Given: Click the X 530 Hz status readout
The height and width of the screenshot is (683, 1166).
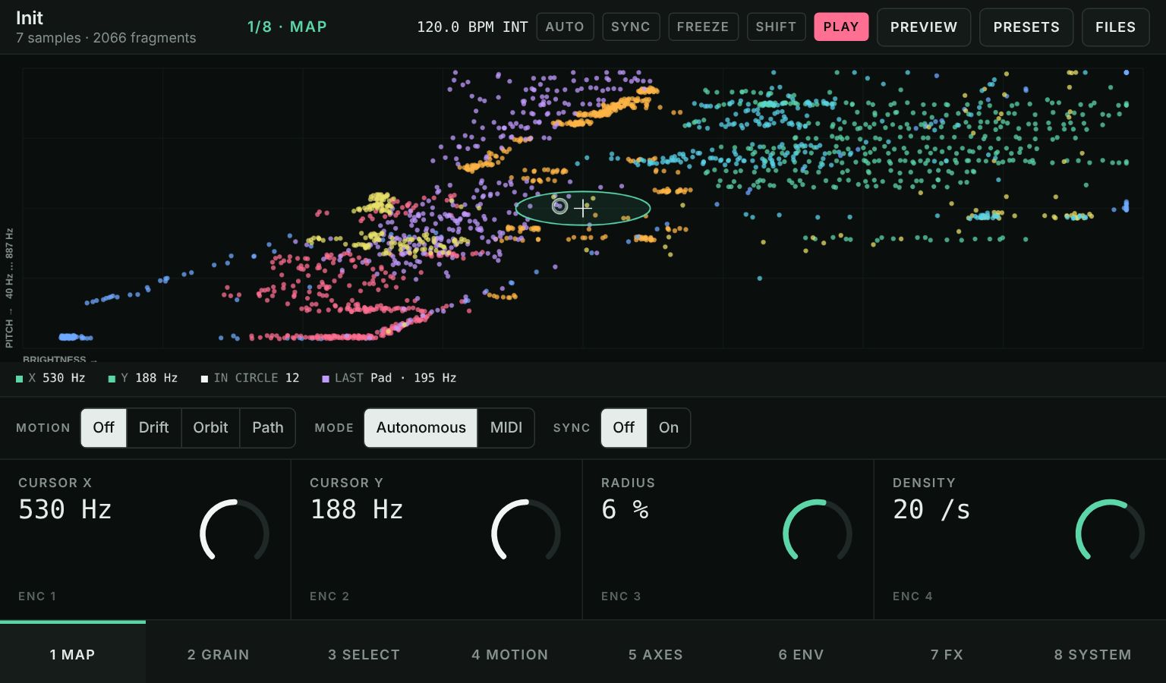Looking at the screenshot, I should coord(51,378).
